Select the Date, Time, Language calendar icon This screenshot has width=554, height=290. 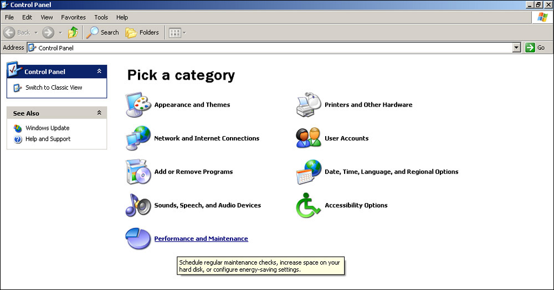309,172
